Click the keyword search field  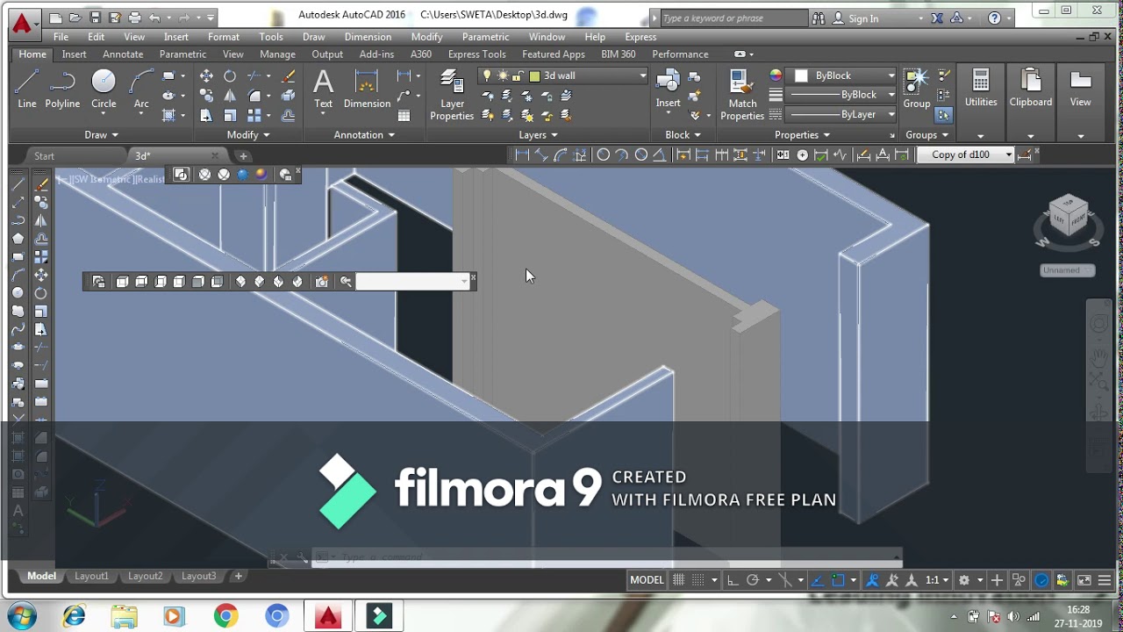click(733, 18)
